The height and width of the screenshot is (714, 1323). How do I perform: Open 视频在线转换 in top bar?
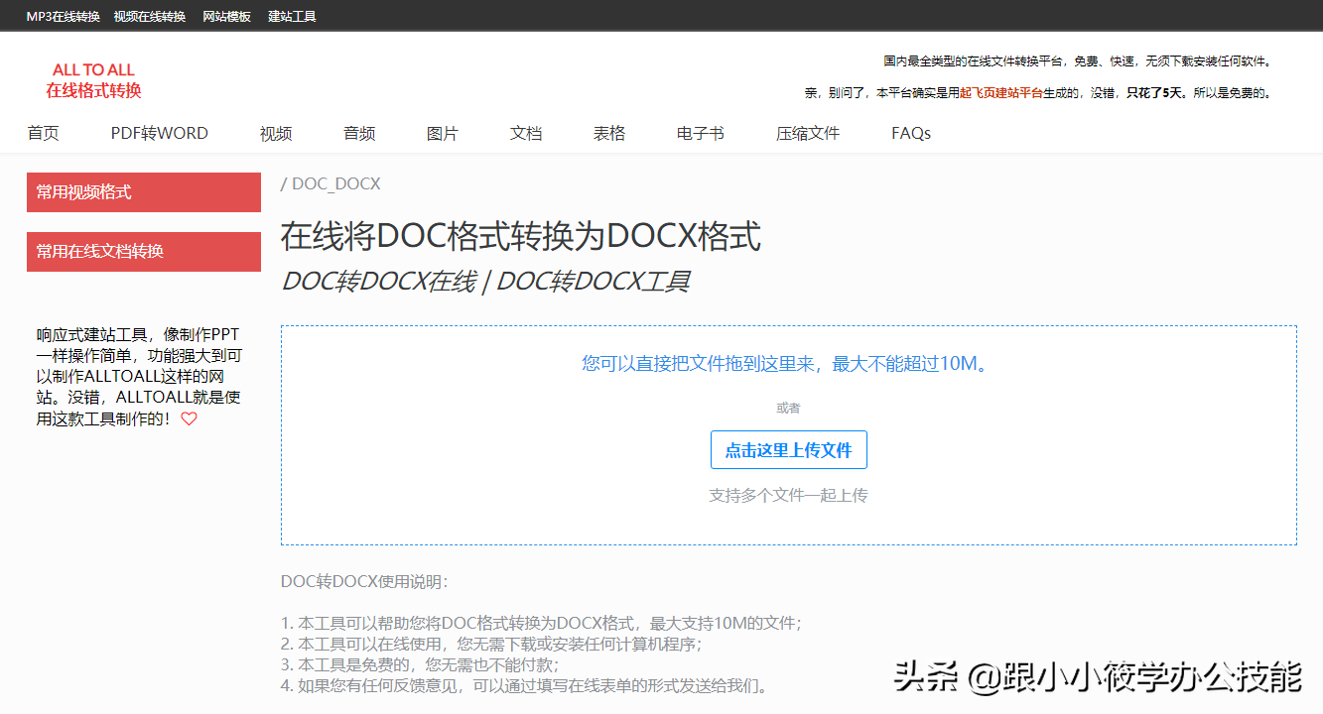pyautogui.click(x=150, y=17)
